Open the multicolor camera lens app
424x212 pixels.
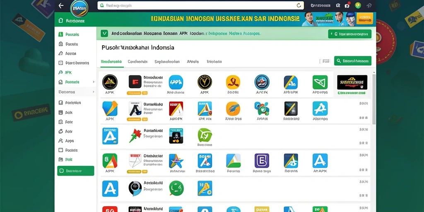262,109
